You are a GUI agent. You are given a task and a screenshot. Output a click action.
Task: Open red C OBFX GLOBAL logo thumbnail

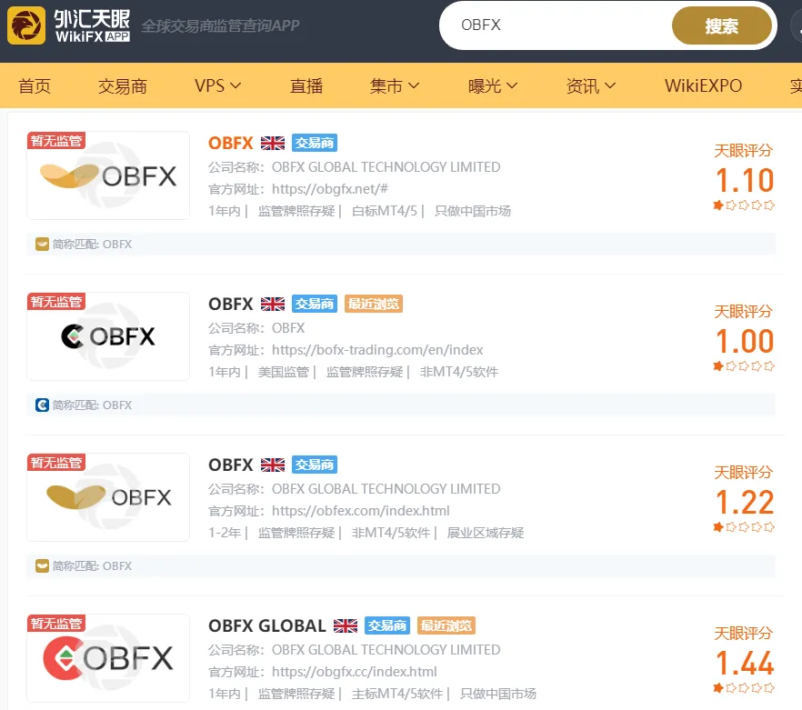[x=108, y=658]
